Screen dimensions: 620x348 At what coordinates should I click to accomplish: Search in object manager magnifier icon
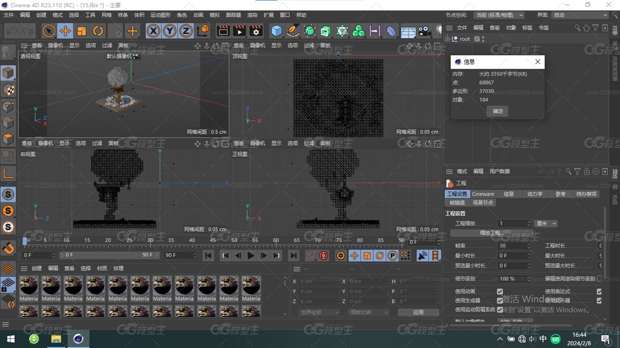tap(577, 28)
